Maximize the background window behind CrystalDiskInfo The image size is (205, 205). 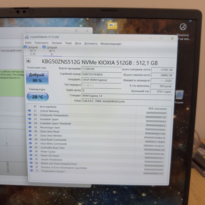point(76,30)
